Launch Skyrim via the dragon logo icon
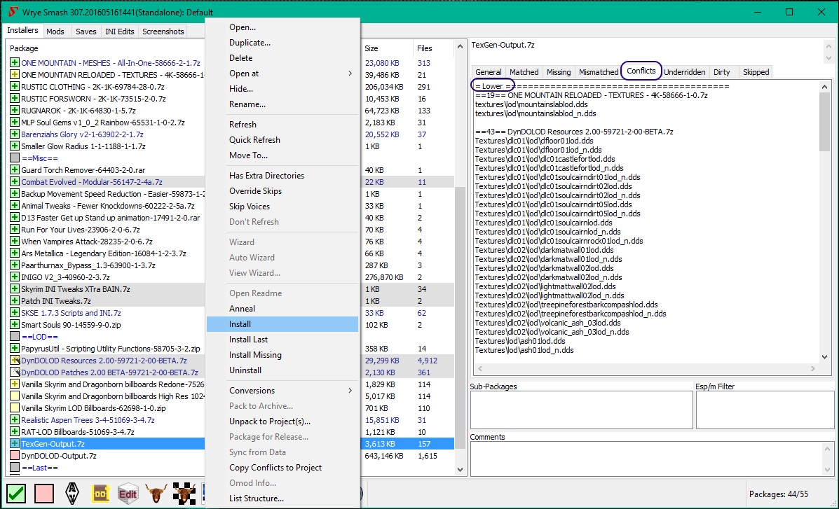839x509 pixels. click(x=72, y=493)
